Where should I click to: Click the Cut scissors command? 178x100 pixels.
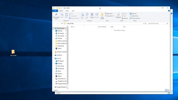click(71, 14)
